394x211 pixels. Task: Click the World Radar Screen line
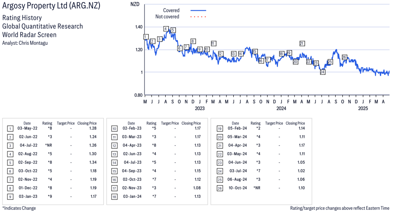coord(29,35)
